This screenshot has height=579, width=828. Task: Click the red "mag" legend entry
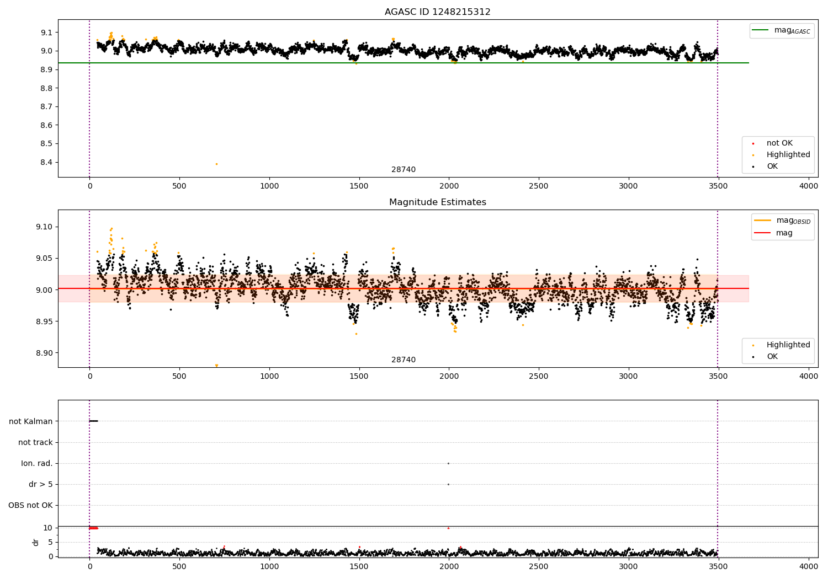tap(774, 233)
